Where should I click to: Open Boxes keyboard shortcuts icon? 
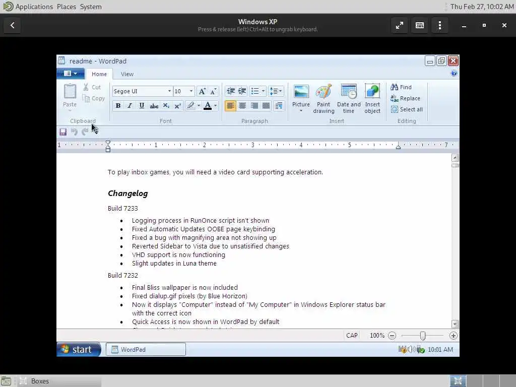point(420,25)
